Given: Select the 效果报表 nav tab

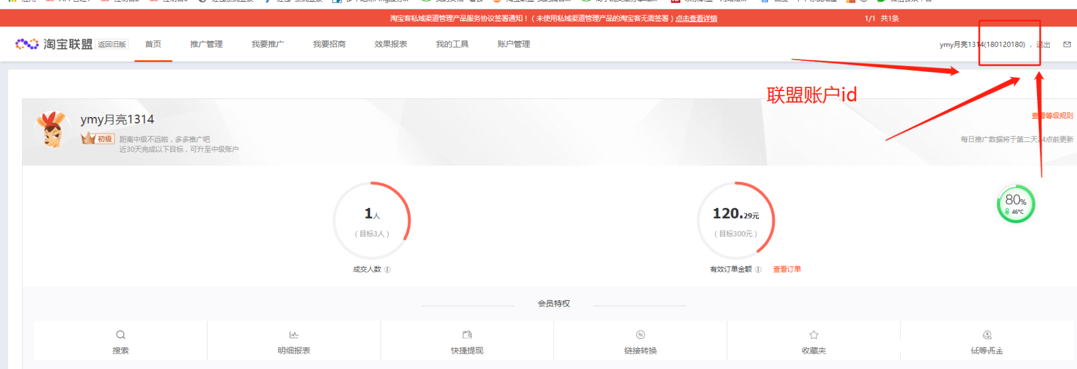Looking at the screenshot, I should [x=390, y=44].
